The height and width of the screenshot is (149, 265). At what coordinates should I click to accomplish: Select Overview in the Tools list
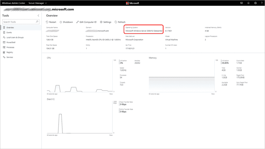10,28
